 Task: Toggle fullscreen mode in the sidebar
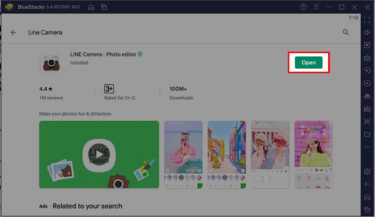coord(367,20)
